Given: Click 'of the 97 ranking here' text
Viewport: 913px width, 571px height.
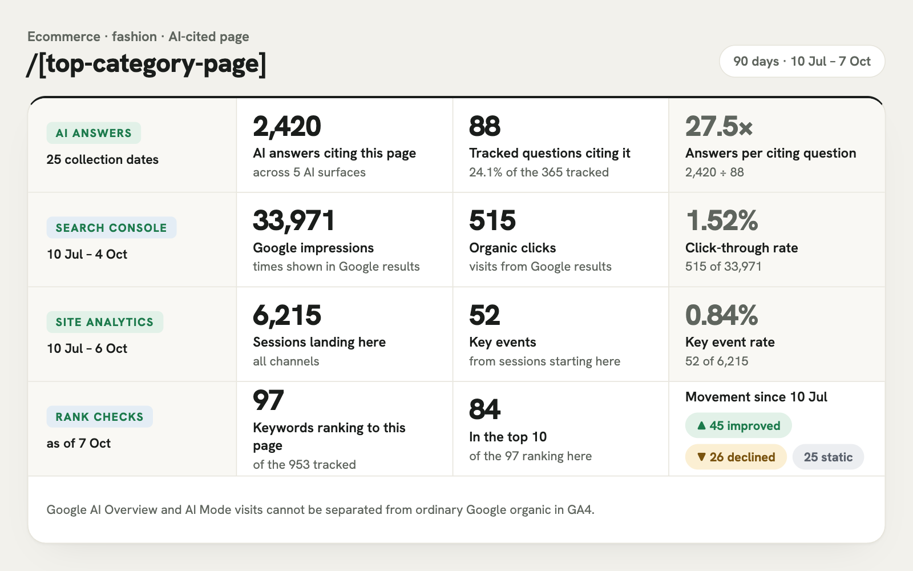Looking at the screenshot, I should point(530,456).
